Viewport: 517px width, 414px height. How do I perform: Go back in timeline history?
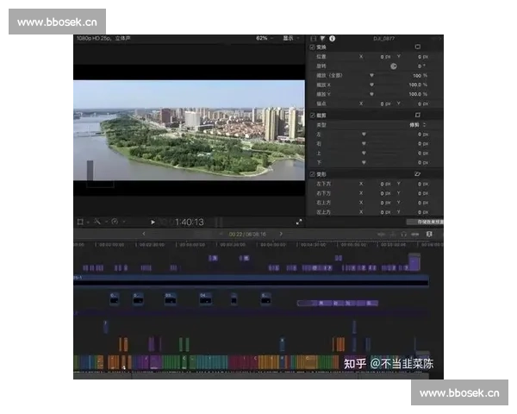click(x=143, y=234)
